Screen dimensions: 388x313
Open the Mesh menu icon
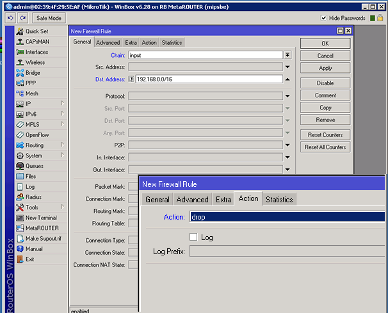tap(20, 93)
